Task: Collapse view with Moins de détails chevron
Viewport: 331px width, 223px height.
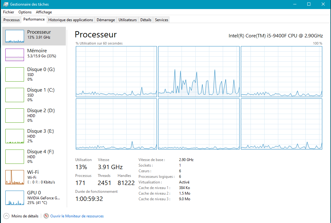Action: (7, 216)
